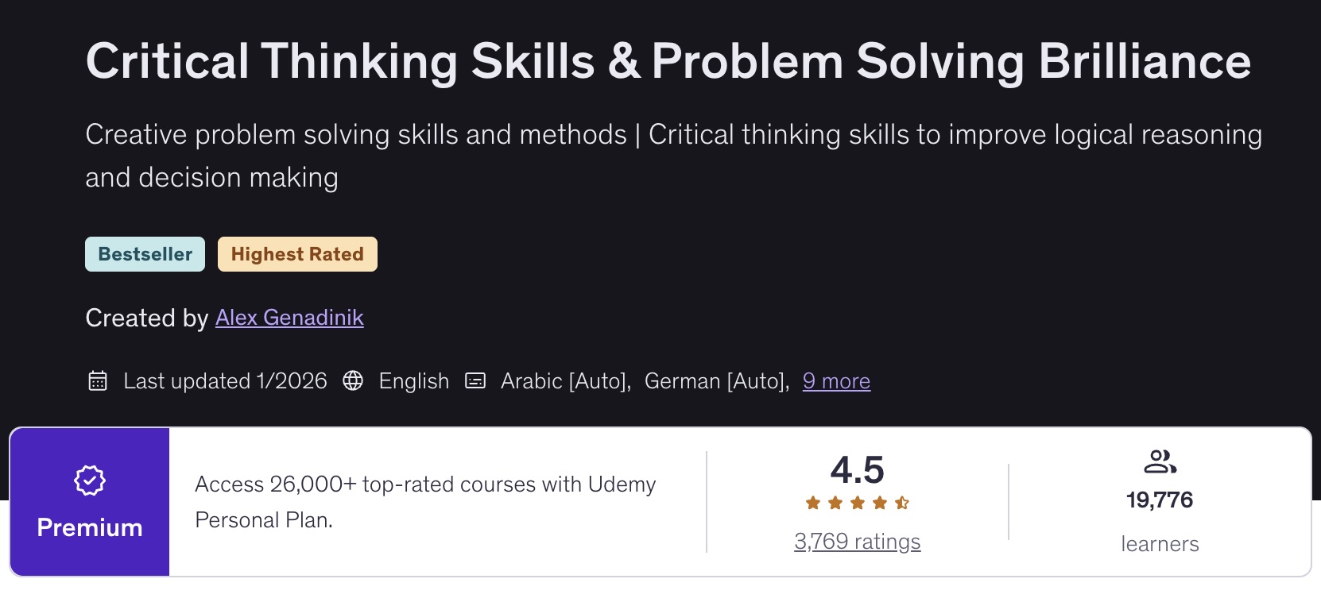Click the 19,776 learners count

click(1160, 500)
